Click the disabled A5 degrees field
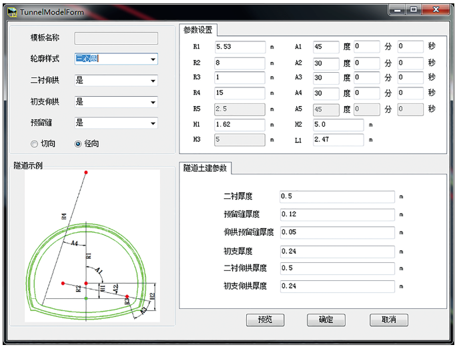Screen dimensions: 459x349 click(326, 109)
